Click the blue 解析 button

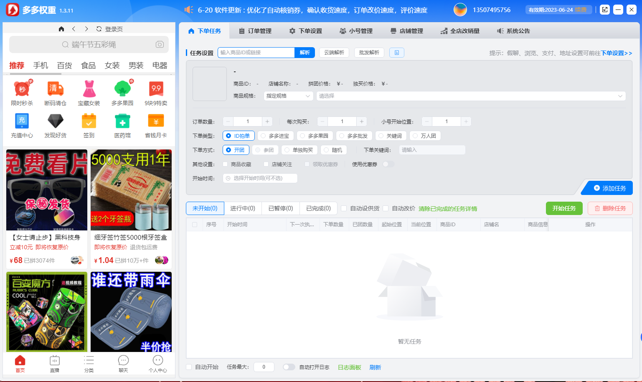(x=305, y=53)
